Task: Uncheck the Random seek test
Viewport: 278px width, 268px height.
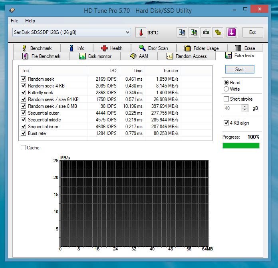Action: (24, 79)
